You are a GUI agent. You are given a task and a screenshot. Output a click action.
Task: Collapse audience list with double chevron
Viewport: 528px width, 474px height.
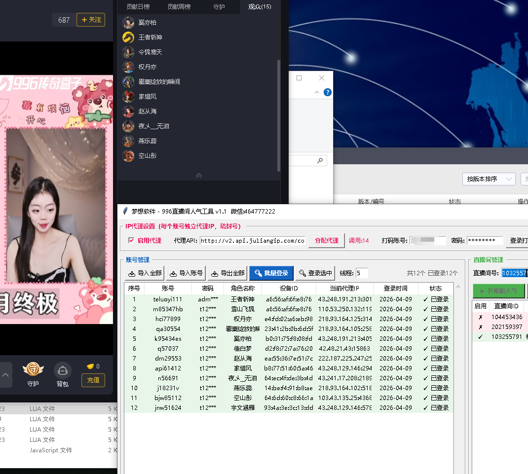[x=199, y=176]
